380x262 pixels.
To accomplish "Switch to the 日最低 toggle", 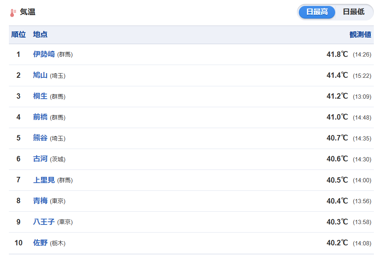I will click(353, 12).
